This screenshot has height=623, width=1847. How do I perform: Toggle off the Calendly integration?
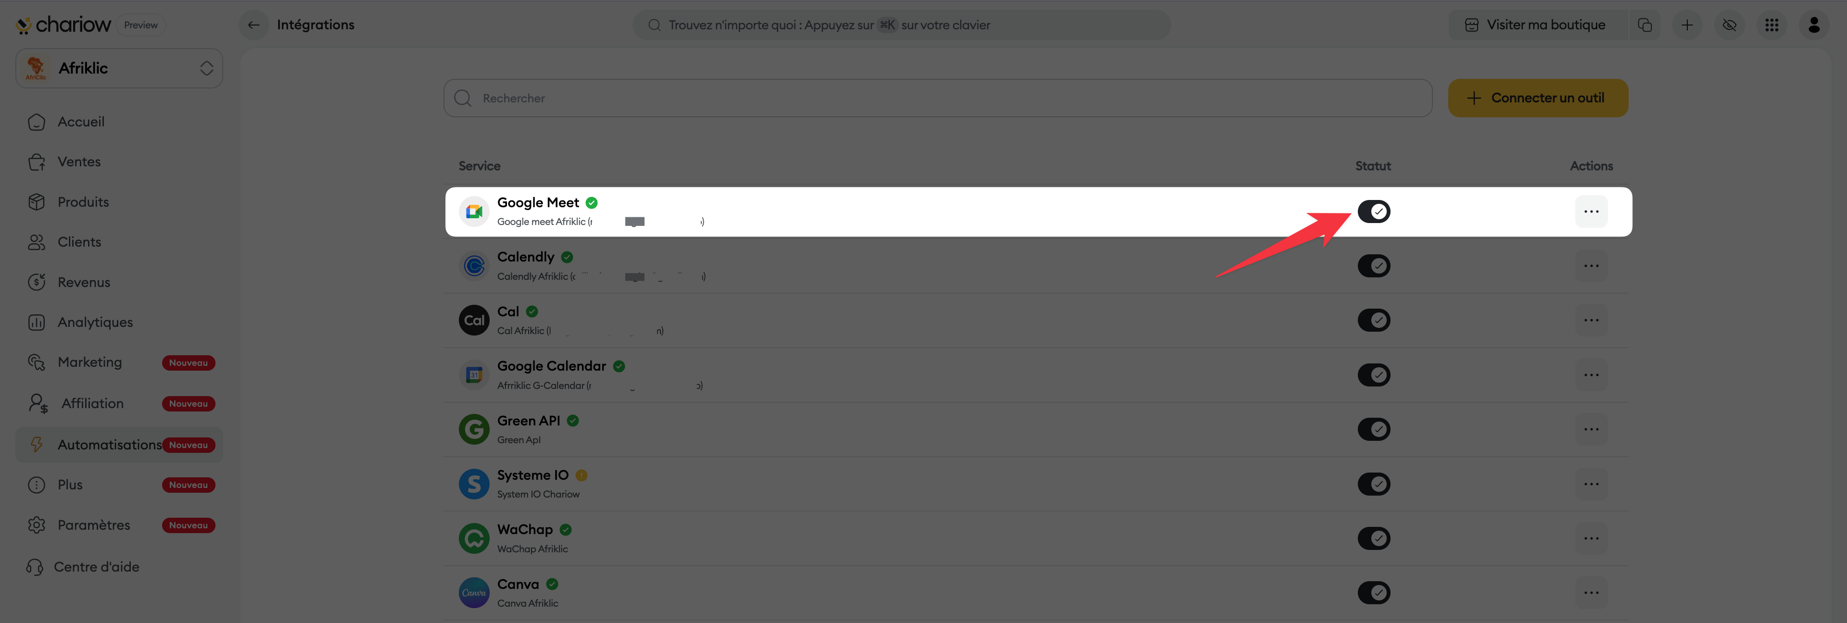[x=1374, y=266]
